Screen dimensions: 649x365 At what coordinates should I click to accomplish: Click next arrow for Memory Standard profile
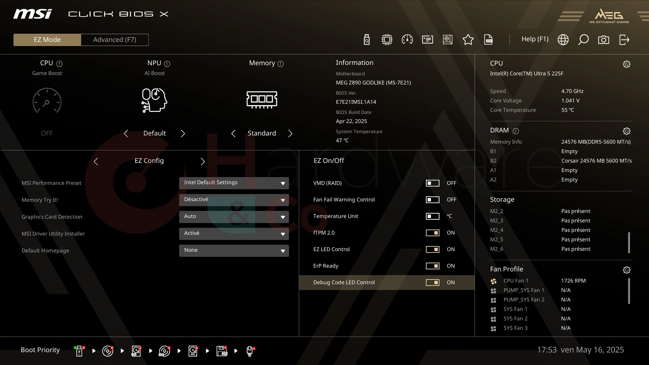click(x=290, y=133)
